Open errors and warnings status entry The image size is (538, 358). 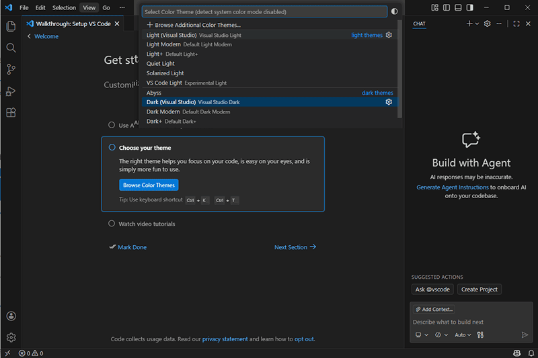[x=31, y=353]
